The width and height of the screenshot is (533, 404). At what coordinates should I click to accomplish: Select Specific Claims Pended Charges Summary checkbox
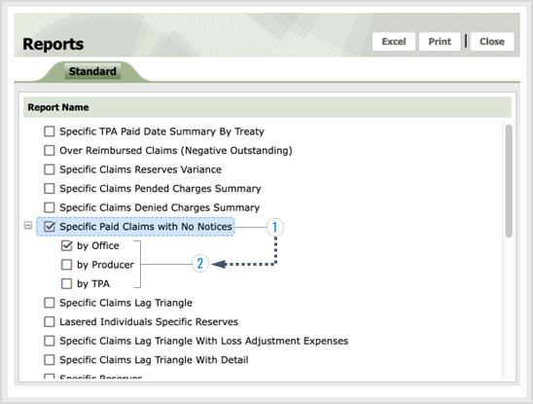click(50, 189)
